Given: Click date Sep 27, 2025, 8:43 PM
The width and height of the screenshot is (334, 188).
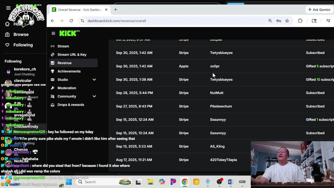Looking at the screenshot, I should (x=134, y=106).
